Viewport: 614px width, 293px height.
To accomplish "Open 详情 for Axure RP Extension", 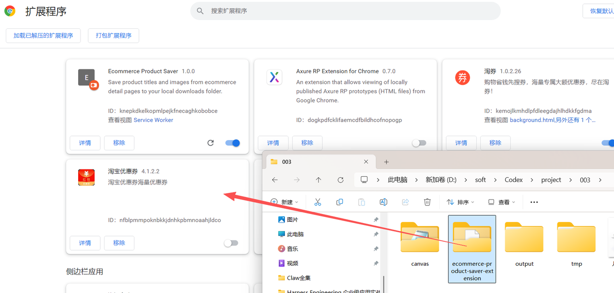I will 273,143.
